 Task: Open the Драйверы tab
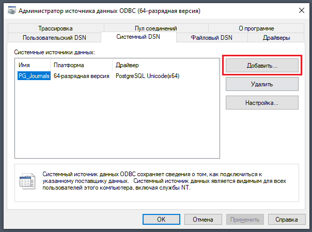click(x=276, y=38)
